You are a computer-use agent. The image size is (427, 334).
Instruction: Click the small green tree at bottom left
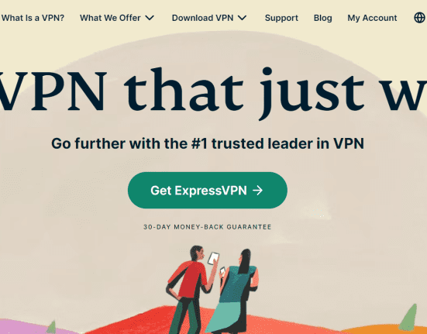[51, 327]
